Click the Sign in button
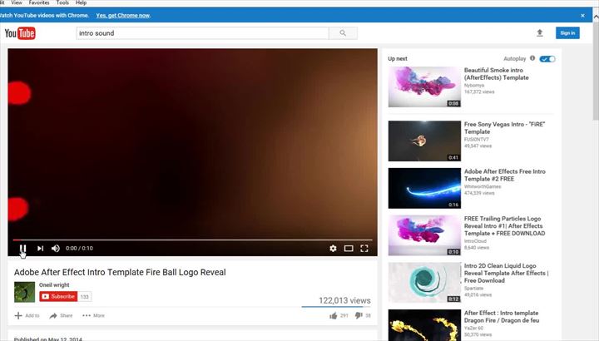The height and width of the screenshot is (341, 599). pyautogui.click(x=567, y=33)
